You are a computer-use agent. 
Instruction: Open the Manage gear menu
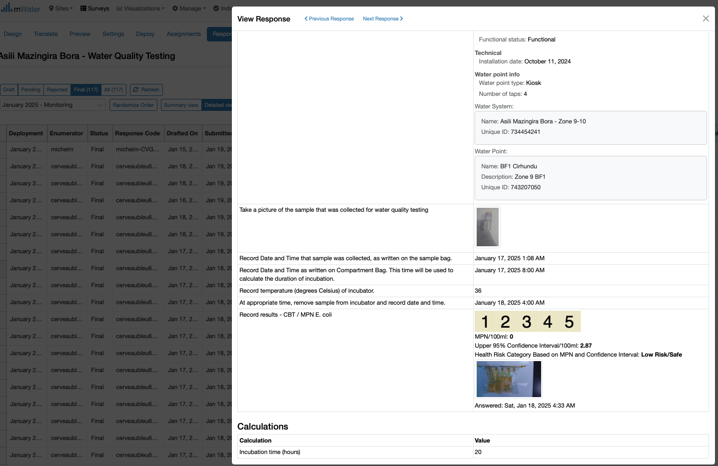coord(189,8)
